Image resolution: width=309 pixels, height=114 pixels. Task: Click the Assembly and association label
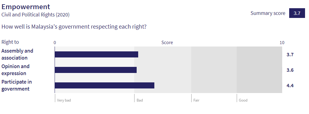[x=17, y=54]
